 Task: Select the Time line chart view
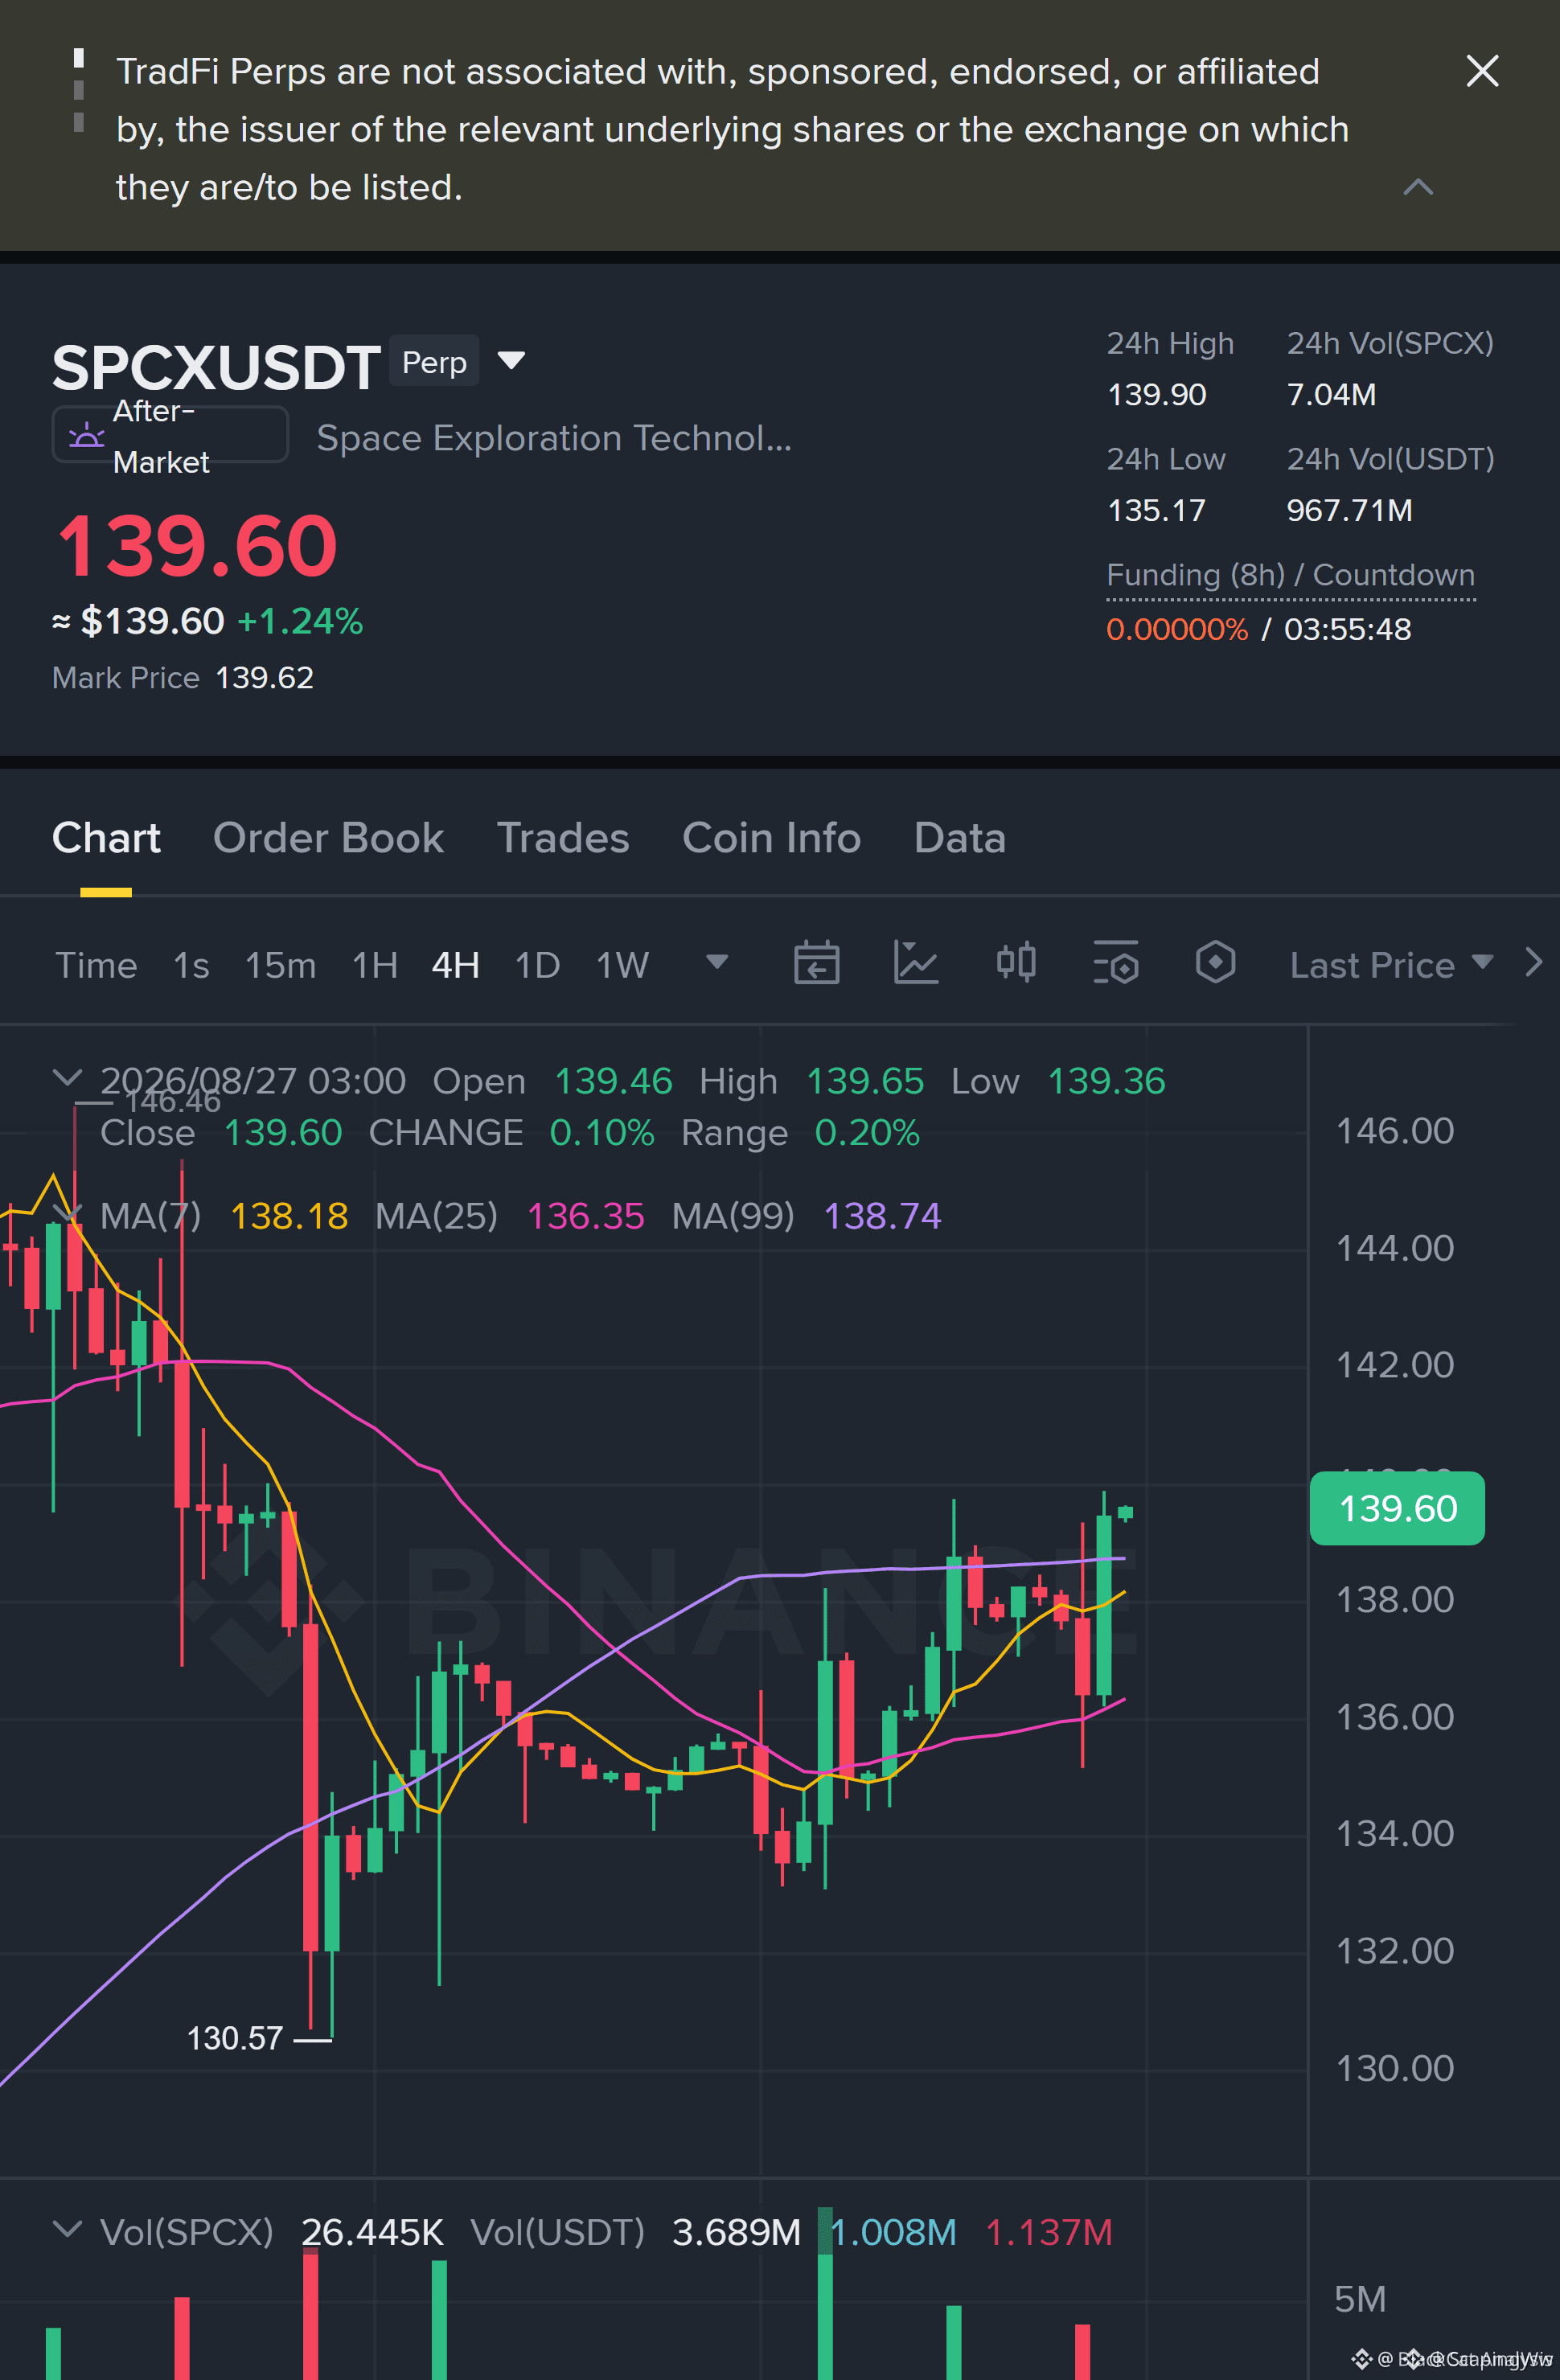pos(96,965)
